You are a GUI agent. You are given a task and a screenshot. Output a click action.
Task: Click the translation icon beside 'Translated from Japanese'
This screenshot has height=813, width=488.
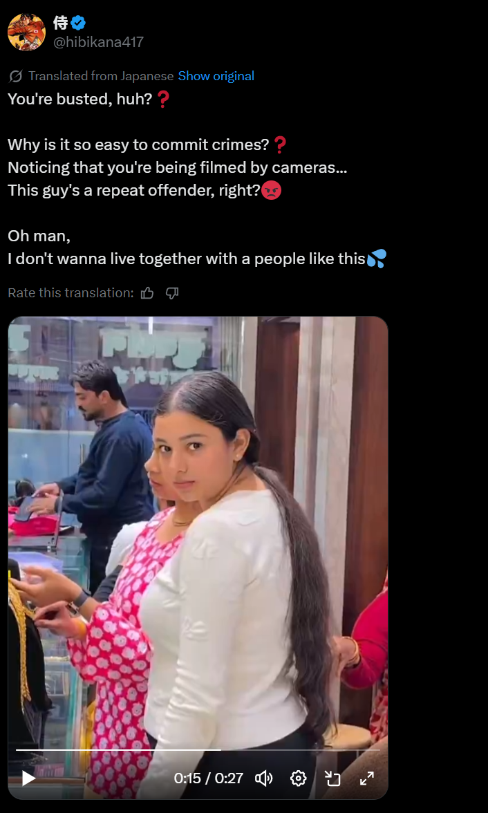click(x=16, y=76)
